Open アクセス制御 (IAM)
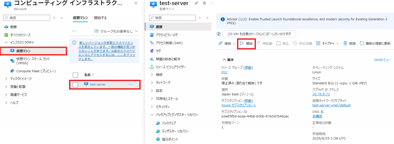The image size is (394, 144). point(169,43)
